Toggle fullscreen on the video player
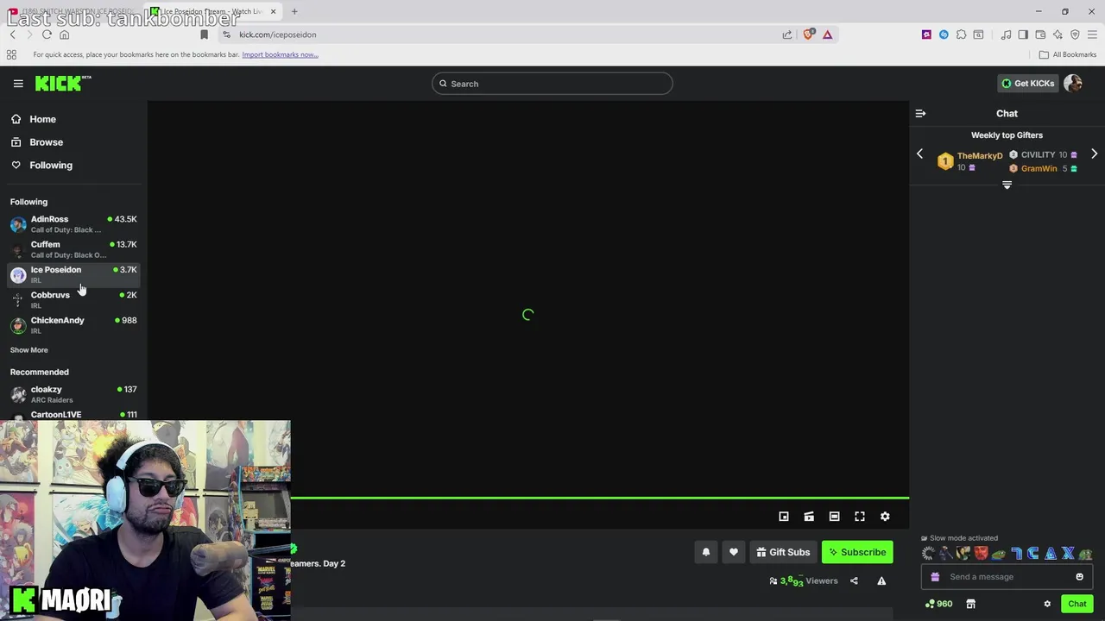 860,517
